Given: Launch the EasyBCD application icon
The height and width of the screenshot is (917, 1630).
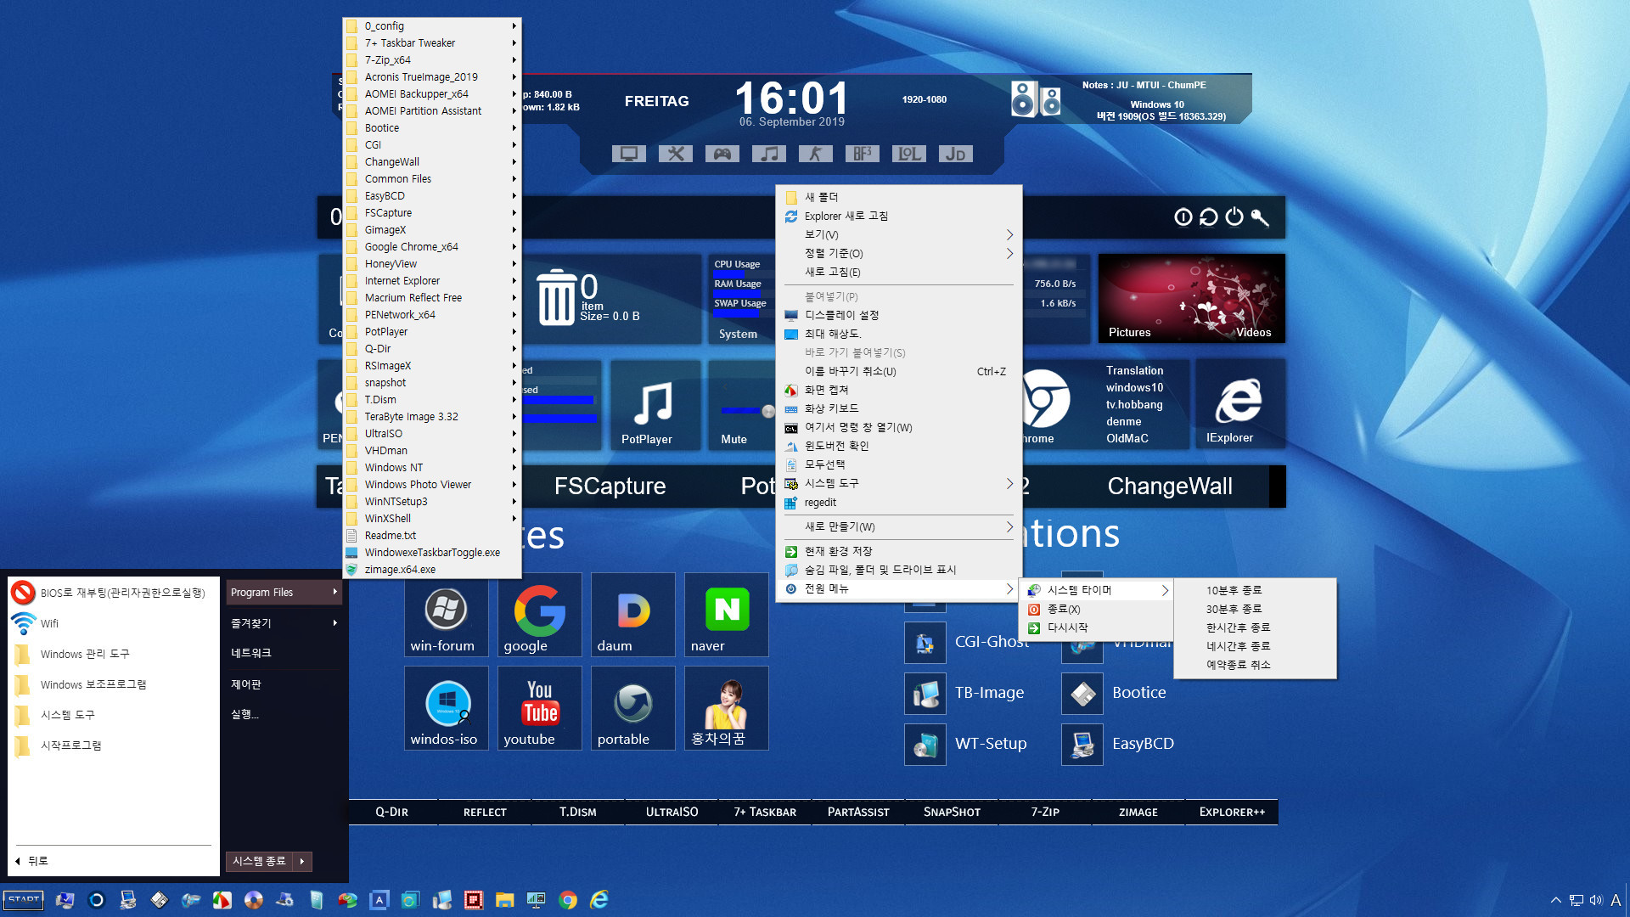Looking at the screenshot, I should [1082, 745].
